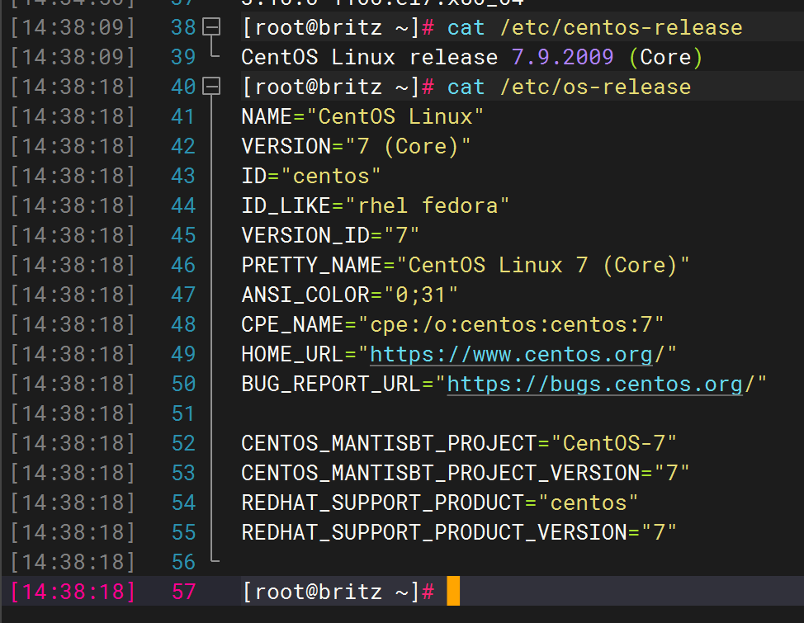
Task: Click the [14:38:18] timestamp on line 50
Action: click(73, 384)
